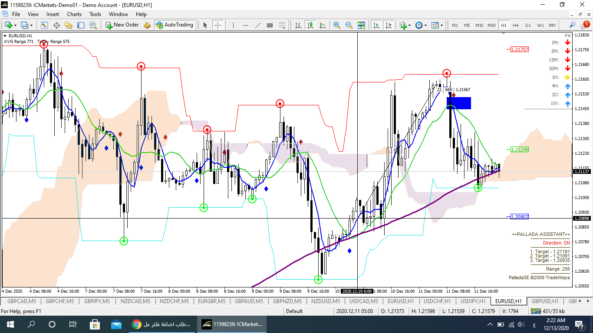Screen dimensions: 593x333
Task: Expand the templates dropdown arrow
Action: click(442, 25)
